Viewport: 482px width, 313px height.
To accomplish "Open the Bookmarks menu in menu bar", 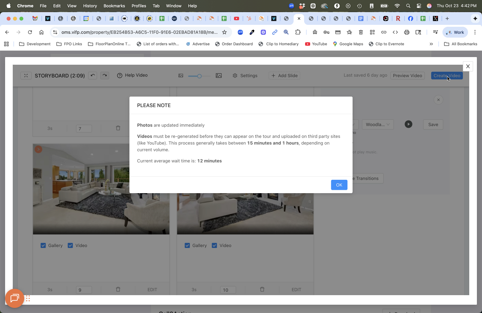I will (114, 6).
